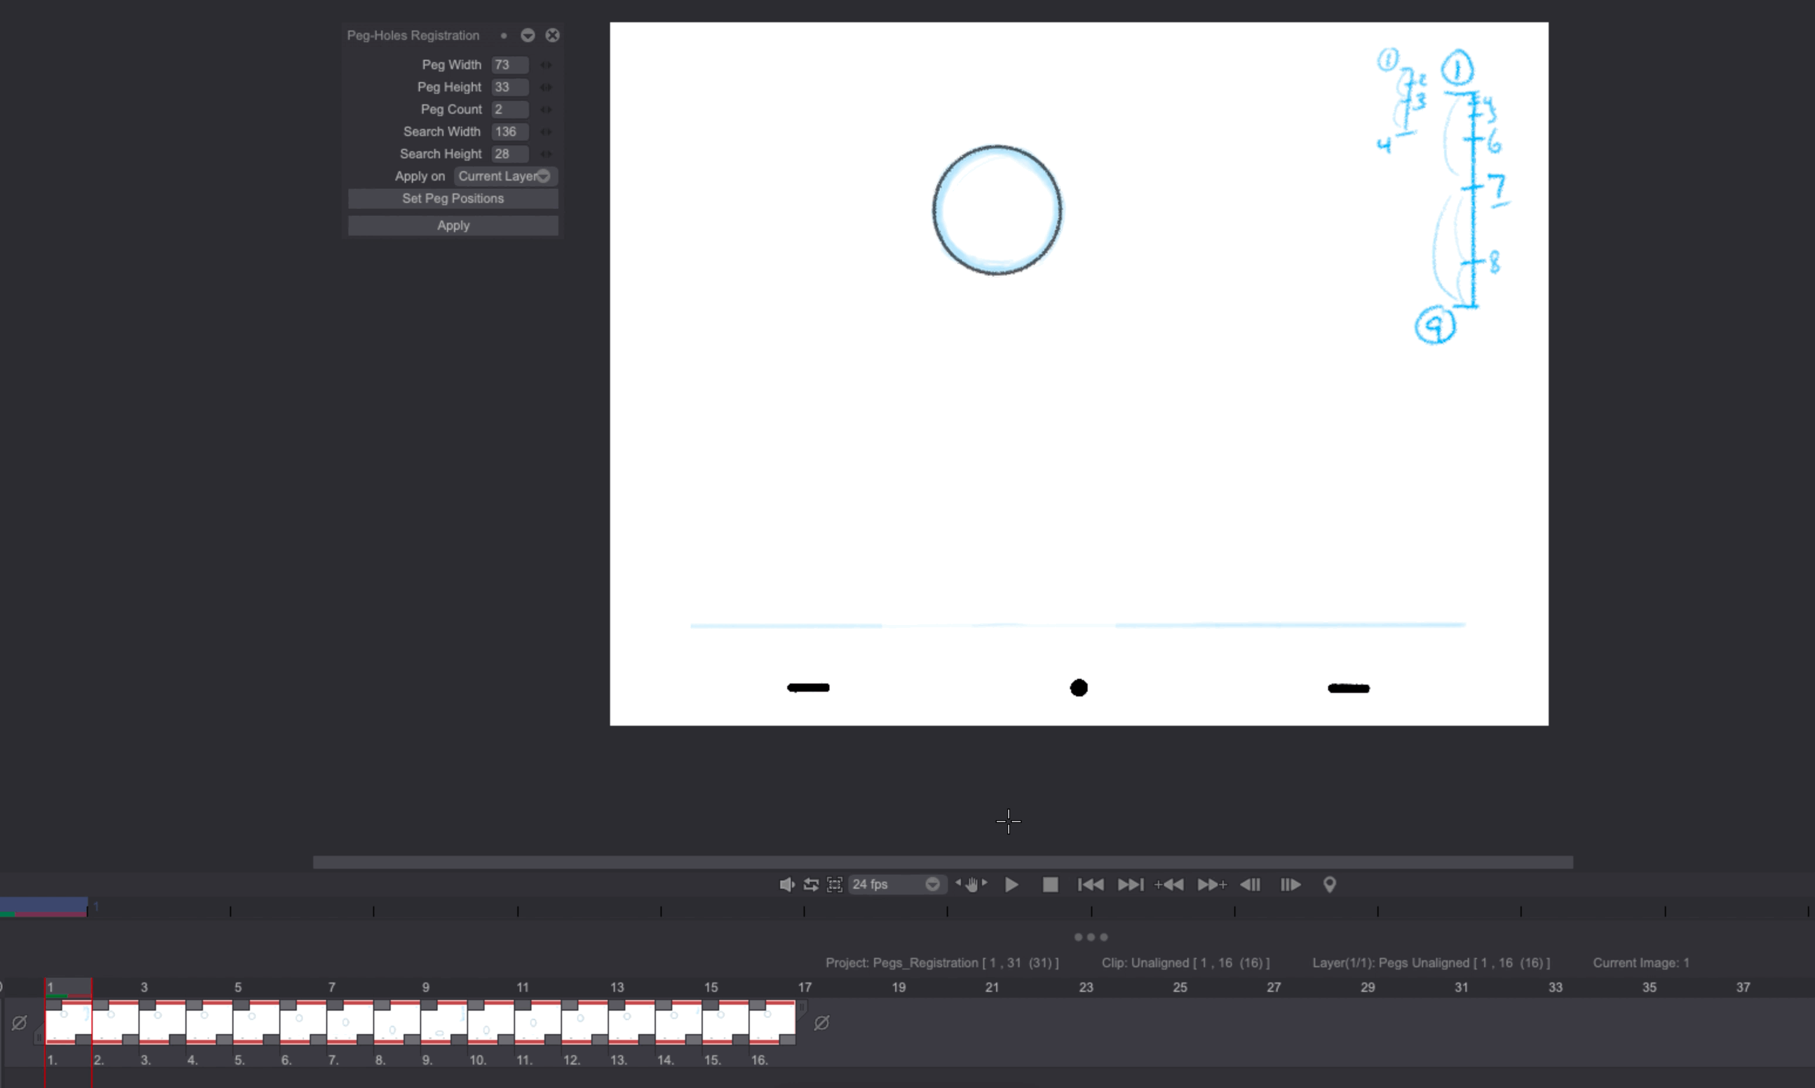Step forward one frame
1815x1088 pixels.
(x=1290, y=884)
